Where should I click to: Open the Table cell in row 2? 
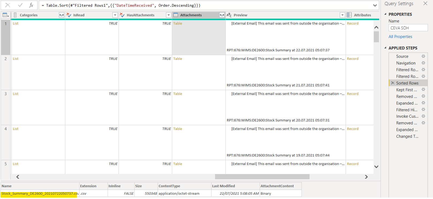[178, 59]
